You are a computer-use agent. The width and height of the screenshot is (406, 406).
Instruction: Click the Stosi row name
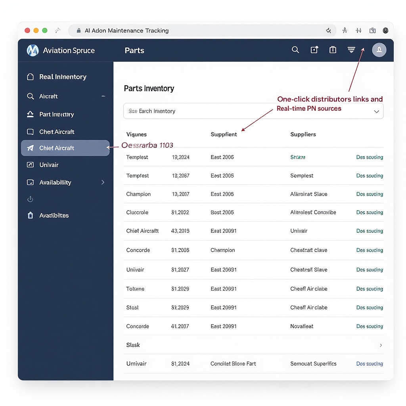[132, 307]
